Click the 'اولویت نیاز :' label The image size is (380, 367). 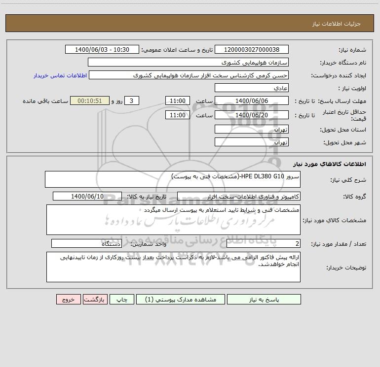(x=352, y=88)
